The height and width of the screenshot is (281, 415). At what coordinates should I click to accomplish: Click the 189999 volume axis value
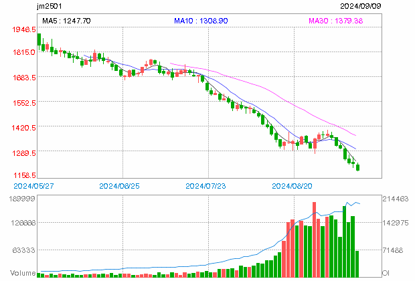[x=19, y=199]
